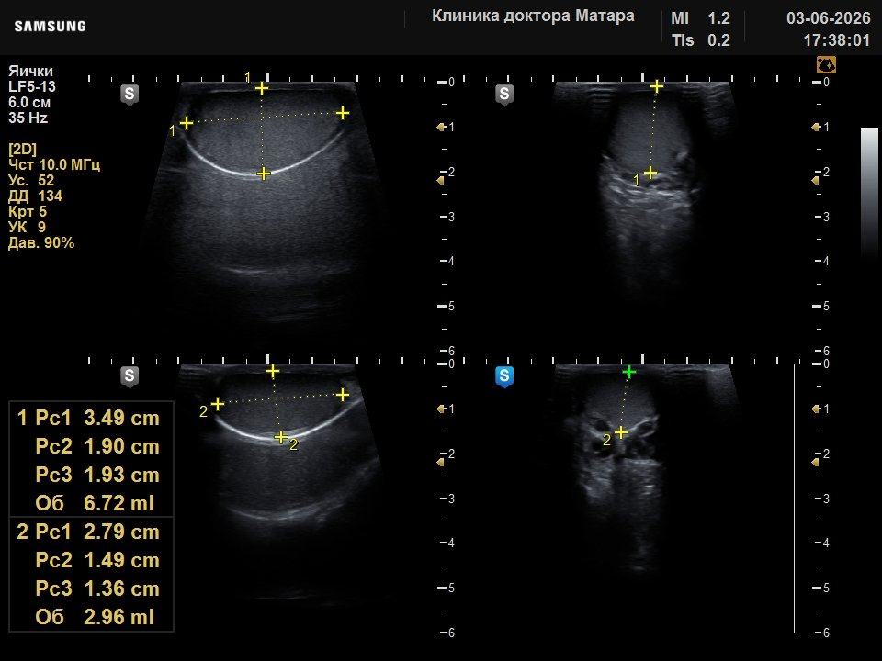Select the 1.93 cm measurement result
This screenshot has width=882, height=661.
tap(121, 475)
